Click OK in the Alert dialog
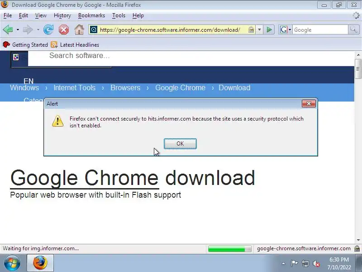 point(180,144)
